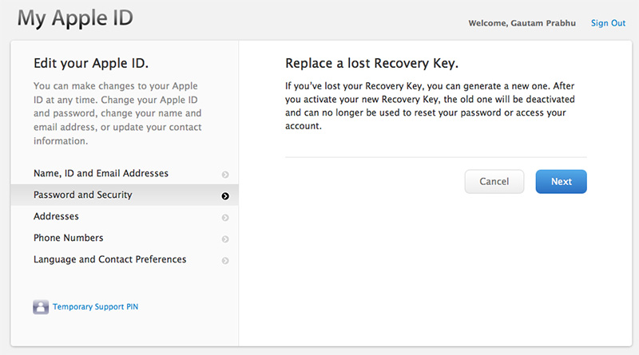Show Language and Contact Preferences

[x=109, y=259]
